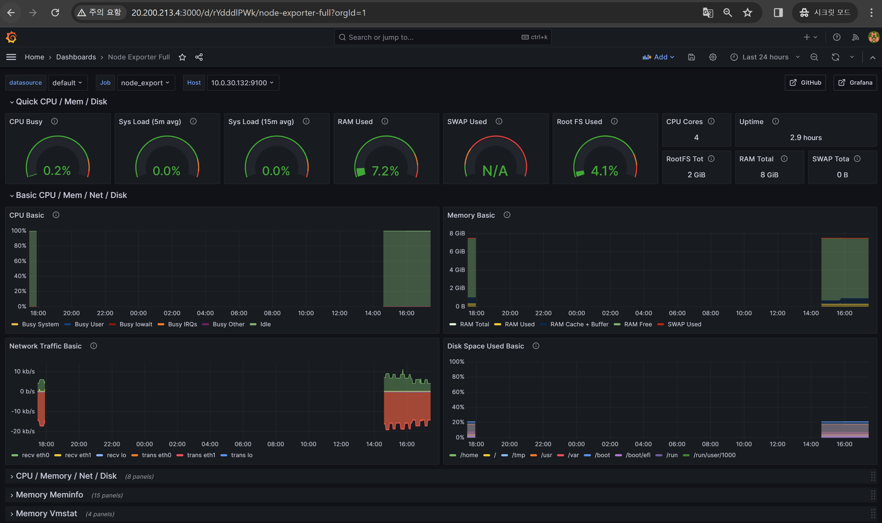Open the Host 10.0.30.132:9100 dropdown
Viewport: 882px width, 523px height.
[243, 83]
